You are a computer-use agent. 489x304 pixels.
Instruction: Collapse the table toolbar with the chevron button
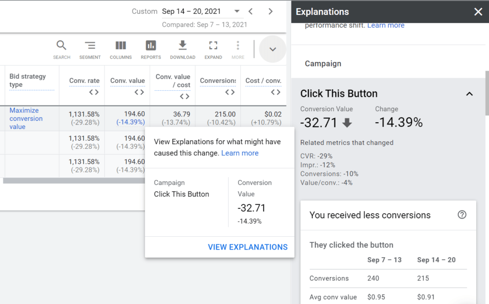[x=272, y=49]
